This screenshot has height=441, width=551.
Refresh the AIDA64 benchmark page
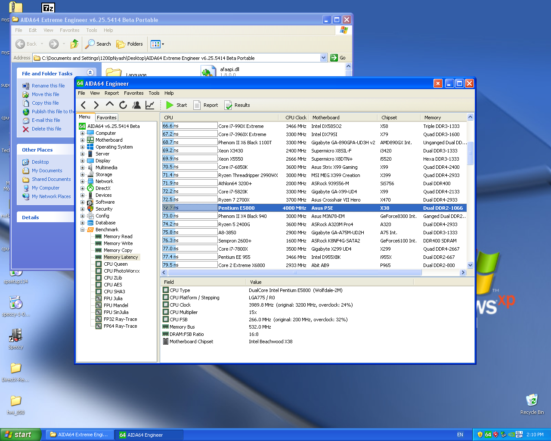click(x=123, y=105)
